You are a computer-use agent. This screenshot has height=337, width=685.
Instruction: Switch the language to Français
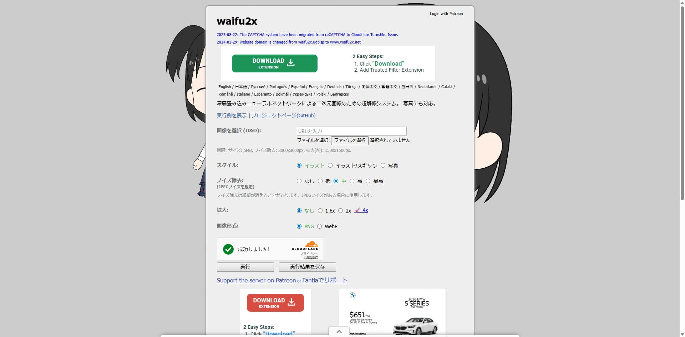[316, 87]
